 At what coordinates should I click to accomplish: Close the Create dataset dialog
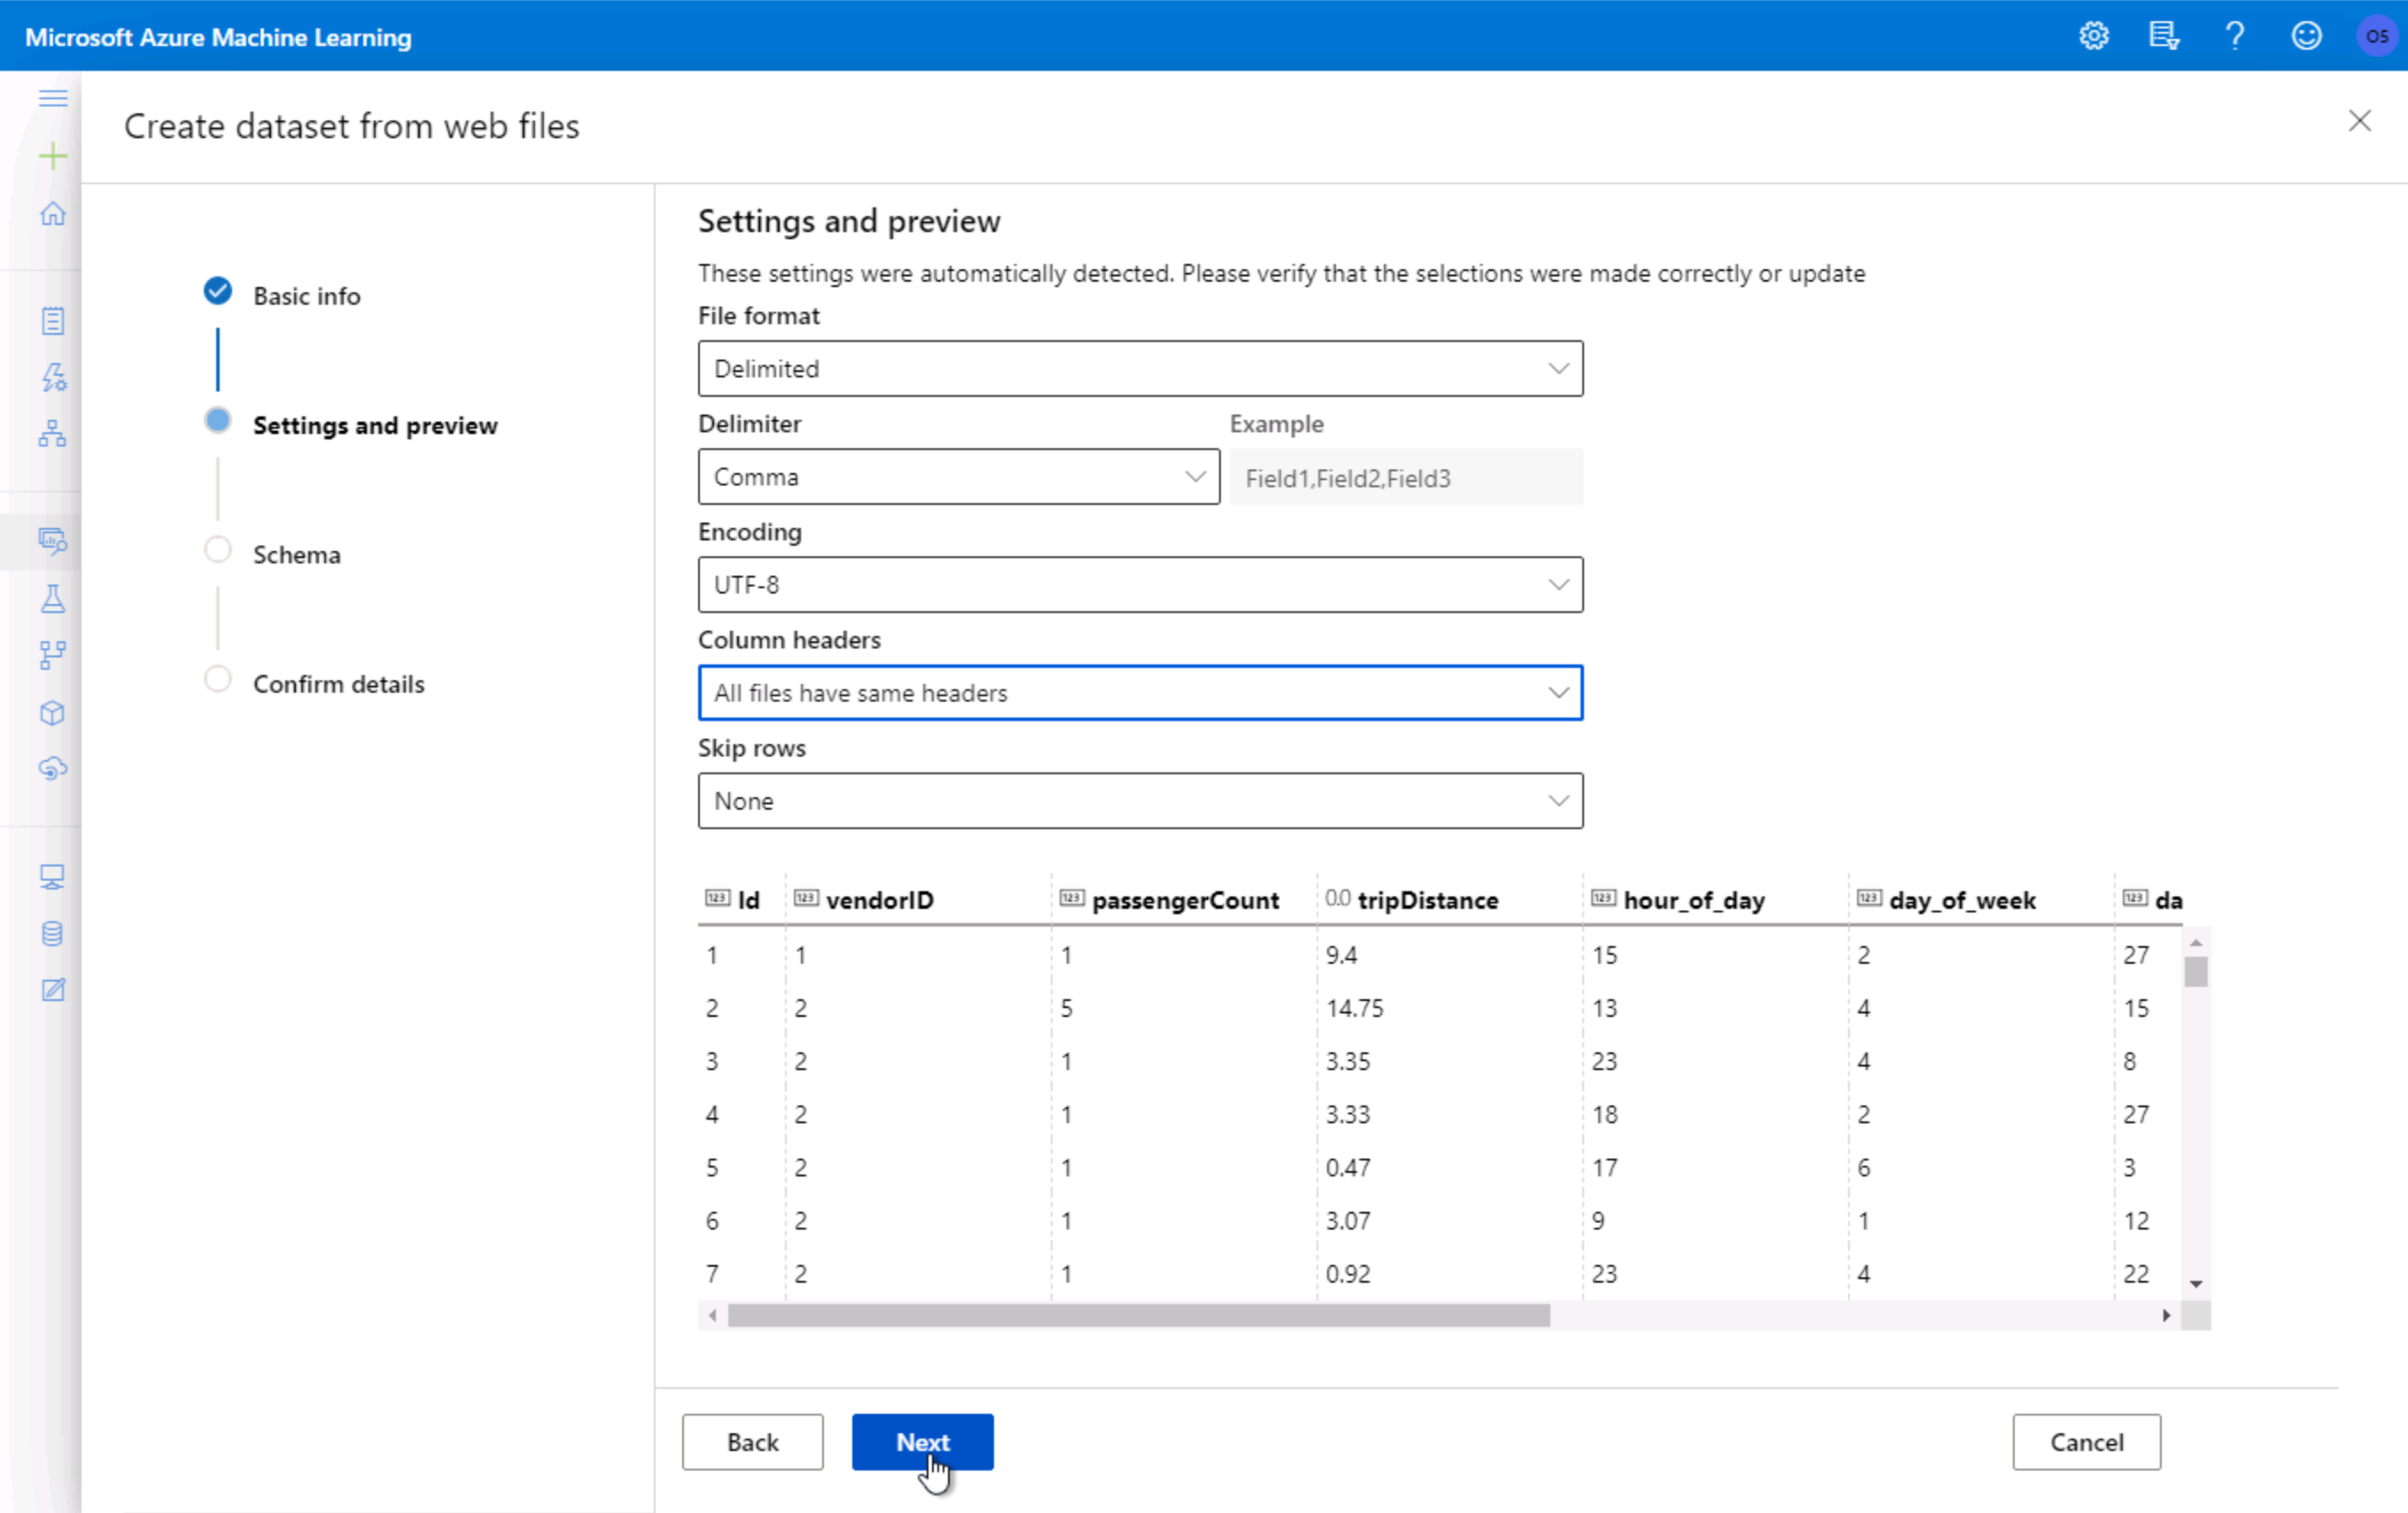coord(2359,121)
